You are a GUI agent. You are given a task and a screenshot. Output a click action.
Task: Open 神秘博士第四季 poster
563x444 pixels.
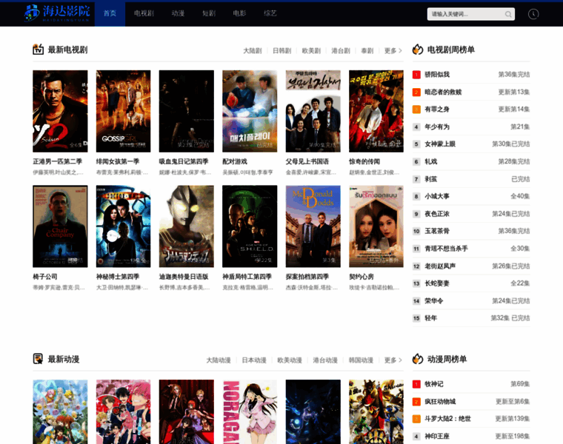pyautogui.click(x=123, y=226)
